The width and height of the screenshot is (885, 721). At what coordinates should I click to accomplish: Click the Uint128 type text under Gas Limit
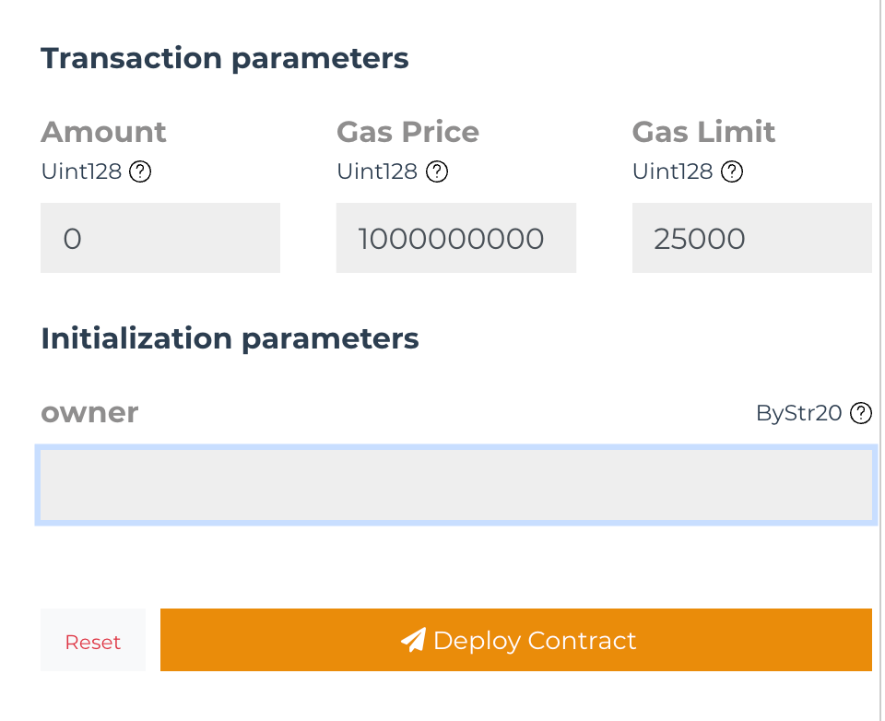(673, 171)
